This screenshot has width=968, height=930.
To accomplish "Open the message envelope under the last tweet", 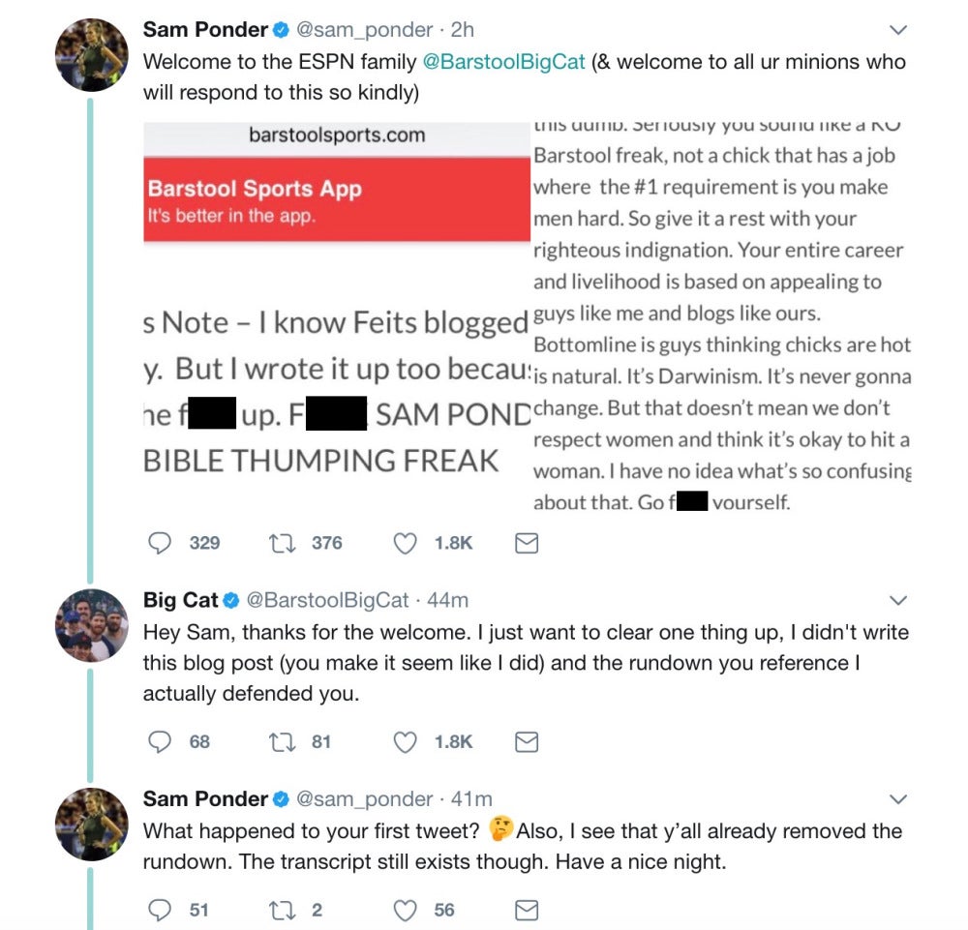I will [x=526, y=909].
